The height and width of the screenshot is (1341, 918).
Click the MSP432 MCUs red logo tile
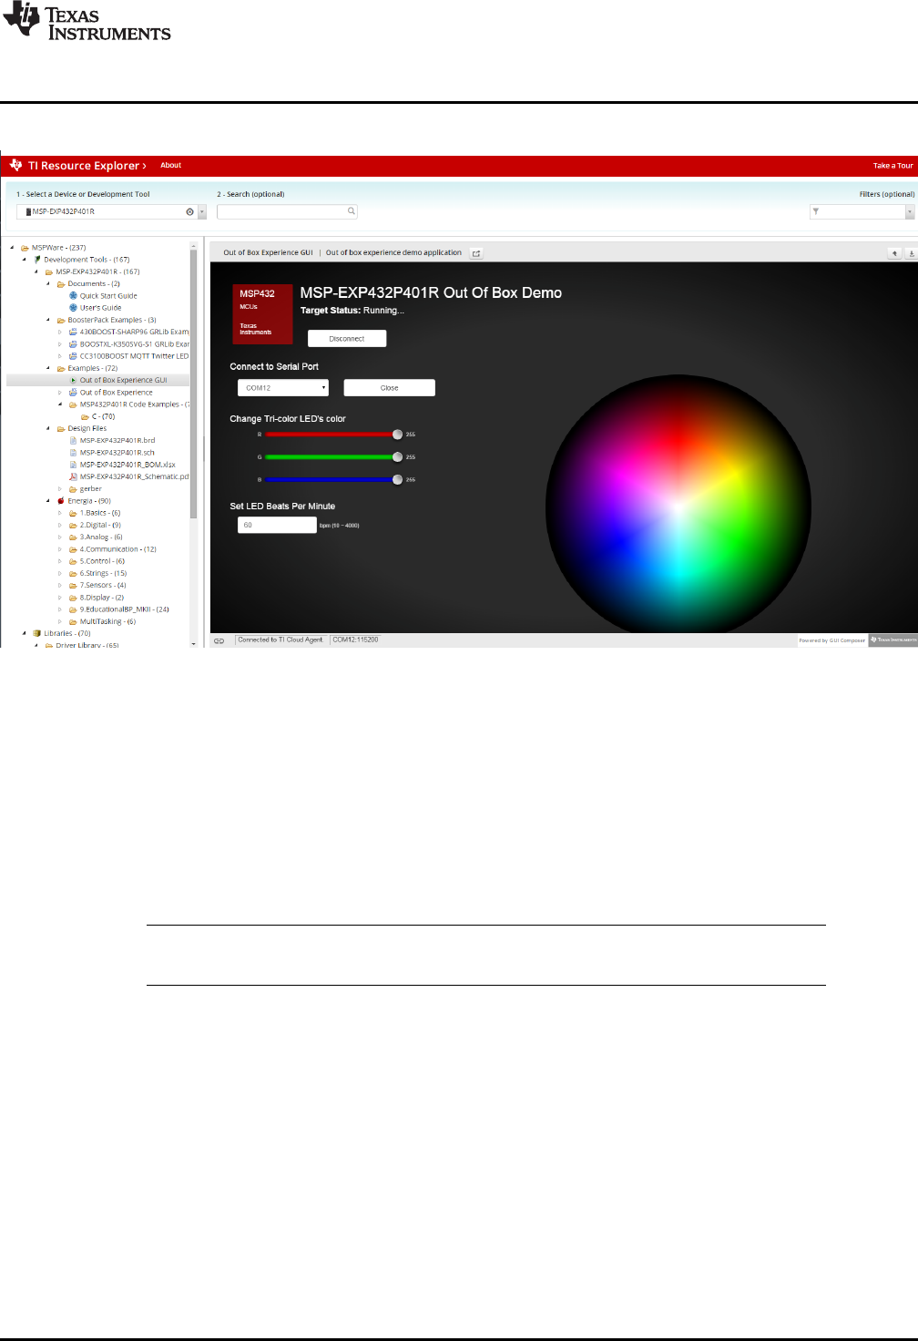click(263, 313)
